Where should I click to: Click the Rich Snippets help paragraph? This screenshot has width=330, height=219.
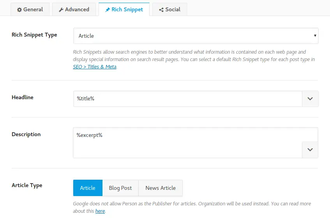click(x=194, y=59)
